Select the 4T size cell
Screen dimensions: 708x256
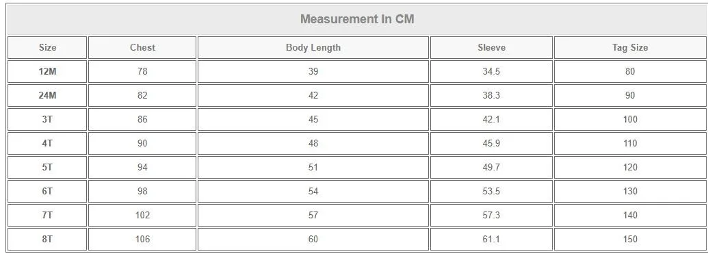click(x=47, y=143)
